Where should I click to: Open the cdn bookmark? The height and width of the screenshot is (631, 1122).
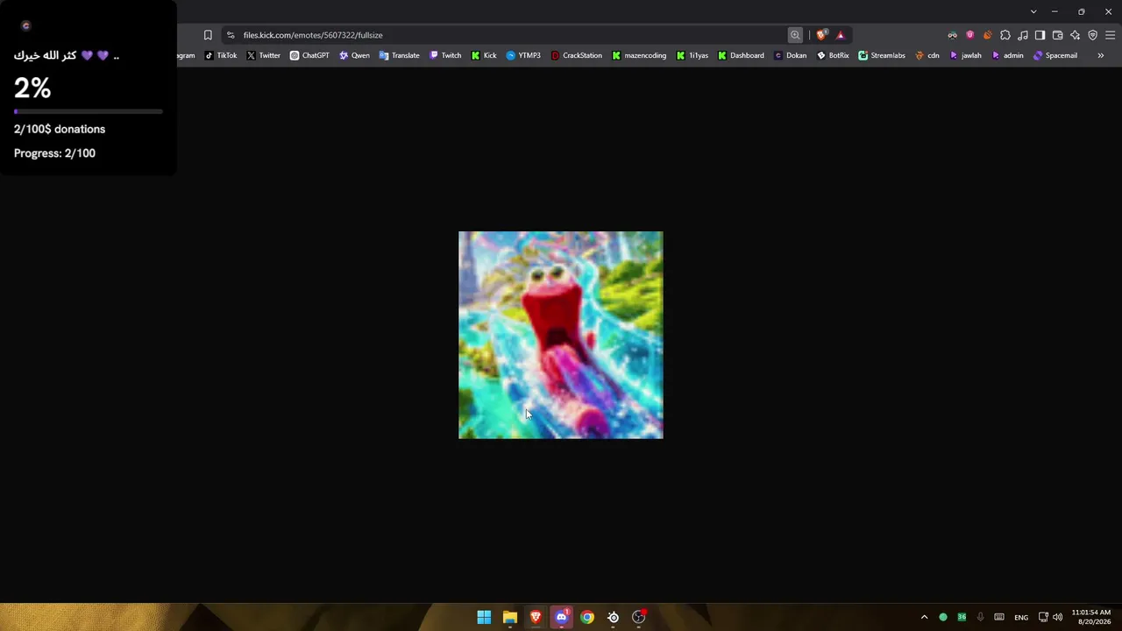pos(927,55)
